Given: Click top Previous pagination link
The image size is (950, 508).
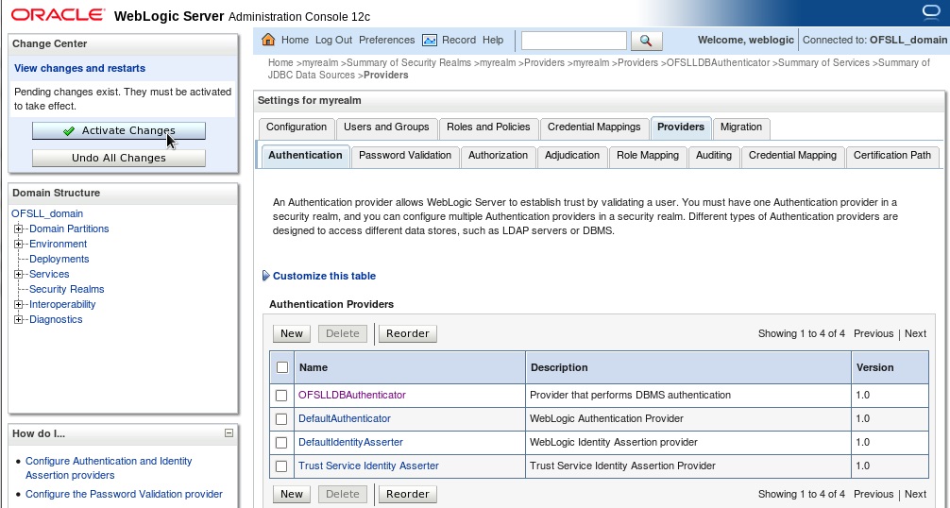Looking at the screenshot, I should (x=874, y=333).
